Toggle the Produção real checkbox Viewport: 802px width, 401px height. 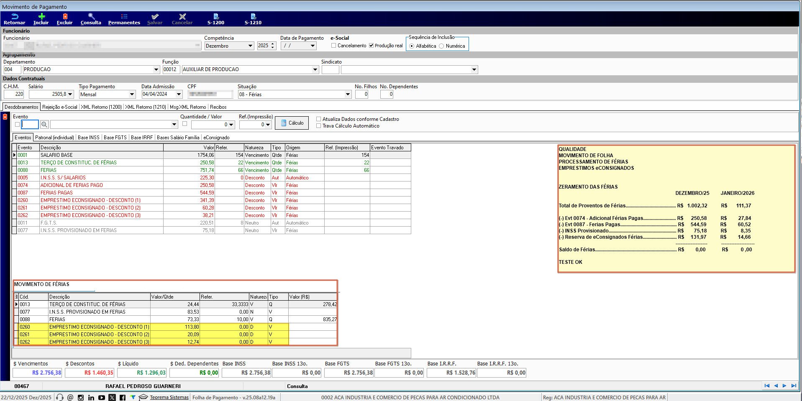click(371, 46)
